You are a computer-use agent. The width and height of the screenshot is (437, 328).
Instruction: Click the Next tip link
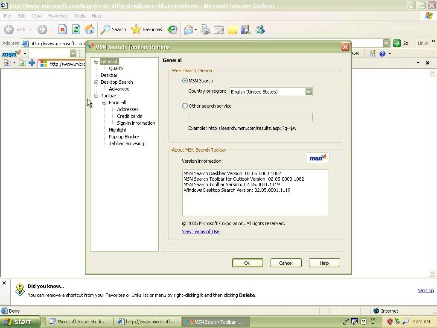pyautogui.click(x=425, y=290)
